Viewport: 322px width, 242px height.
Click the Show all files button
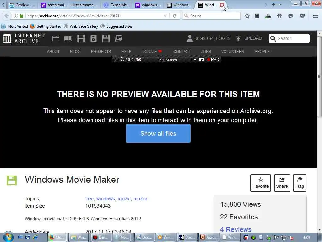[x=158, y=134]
